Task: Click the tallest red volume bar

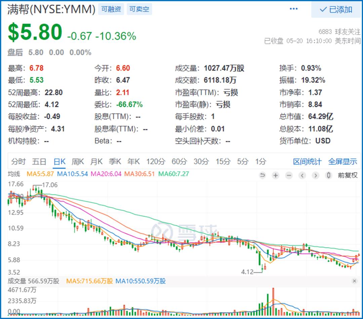Action: [x=273, y=302]
